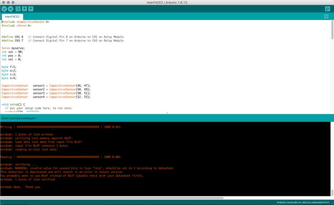This screenshot has width=334, height=205.
Task: Click the 'byte f=1;' line
Action: pyautogui.click(x=9, y=67)
